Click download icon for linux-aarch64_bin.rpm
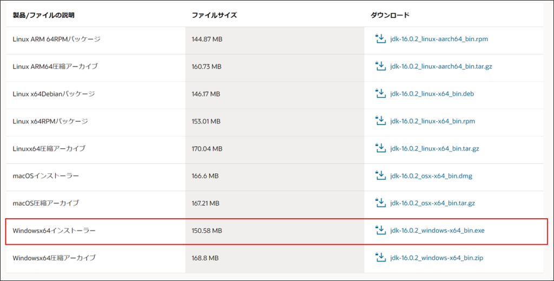 [x=380, y=38]
